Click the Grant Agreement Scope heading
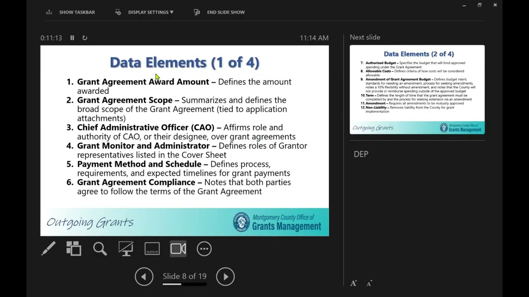 125,100
